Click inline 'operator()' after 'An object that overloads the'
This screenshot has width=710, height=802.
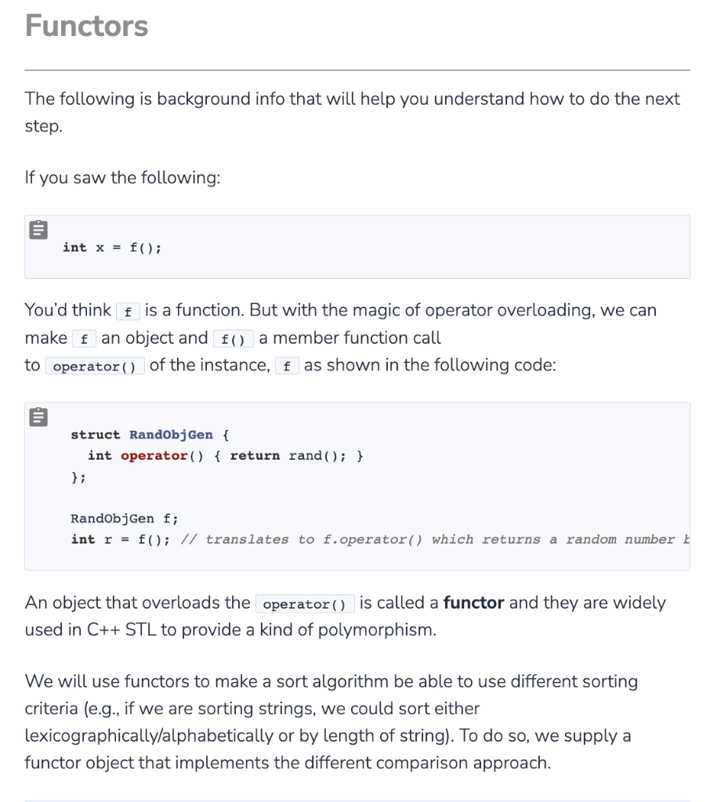coord(305,604)
